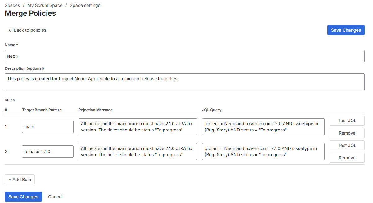Screen dimensions: 373x203
Task: Edit the 'main' target branch pattern field
Action: pos(48,127)
